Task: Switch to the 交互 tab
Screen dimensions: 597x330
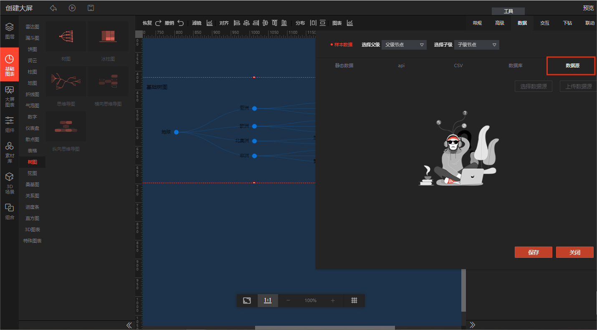Action: pos(545,23)
